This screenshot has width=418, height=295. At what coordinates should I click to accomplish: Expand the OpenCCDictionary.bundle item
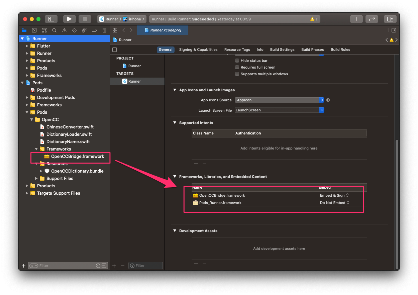(41, 171)
